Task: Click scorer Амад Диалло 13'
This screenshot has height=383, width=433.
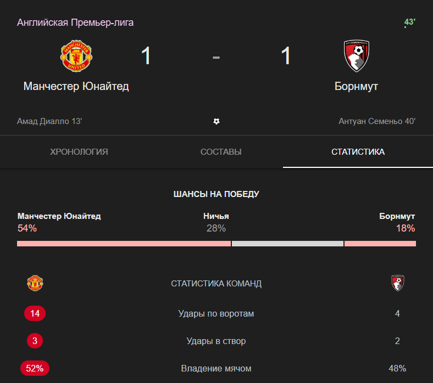Action: [x=49, y=121]
